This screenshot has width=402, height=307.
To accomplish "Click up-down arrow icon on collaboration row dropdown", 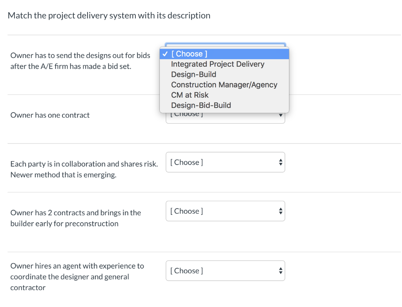I will pyautogui.click(x=280, y=162).
